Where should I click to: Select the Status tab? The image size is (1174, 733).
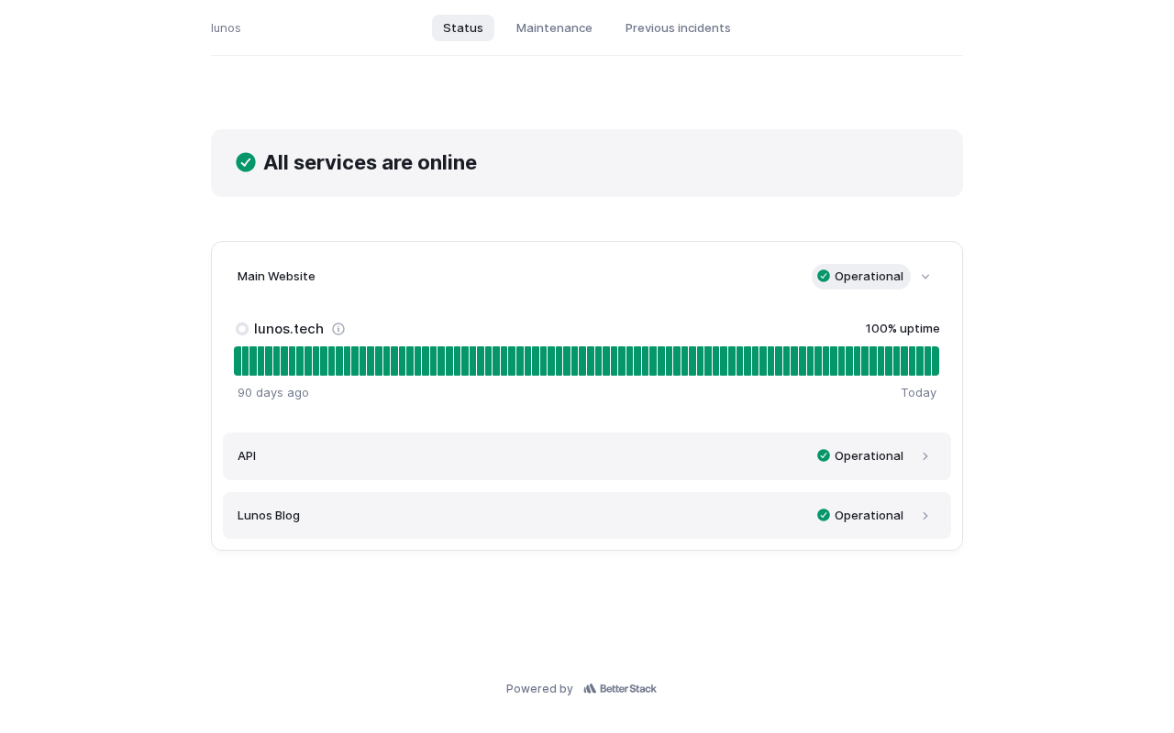463,27
